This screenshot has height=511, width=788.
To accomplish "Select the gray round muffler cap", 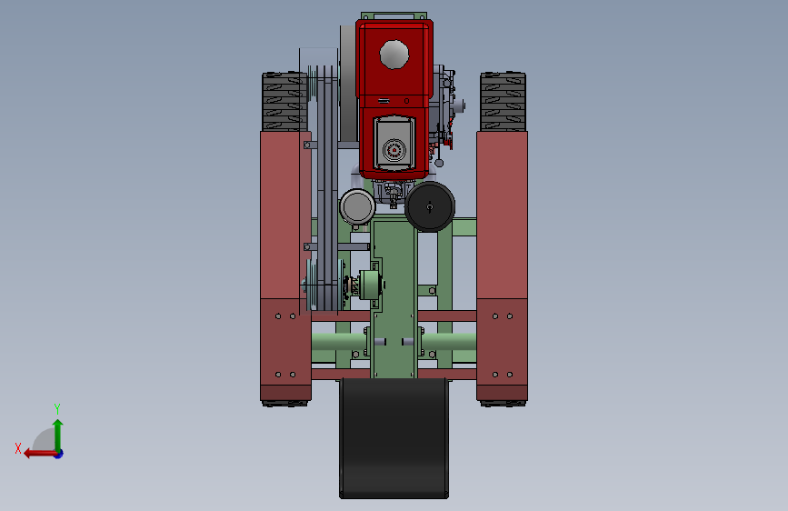I will 357,206.
